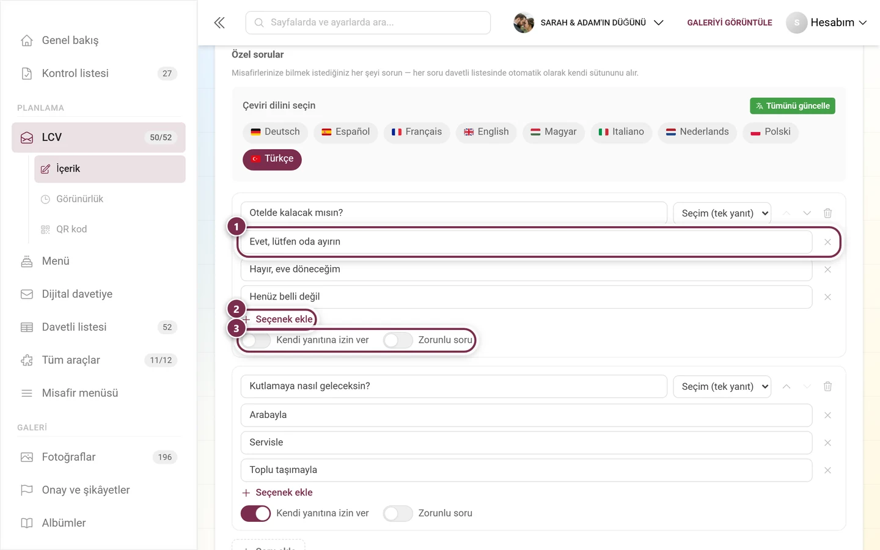Expand the Hesabım account dropdown
Viewport: 880px width, 550px height.
838,23
